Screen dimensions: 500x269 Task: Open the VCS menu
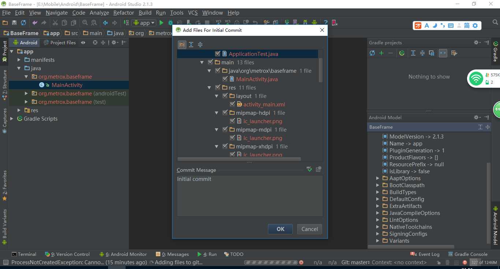(x=193, y=12)
